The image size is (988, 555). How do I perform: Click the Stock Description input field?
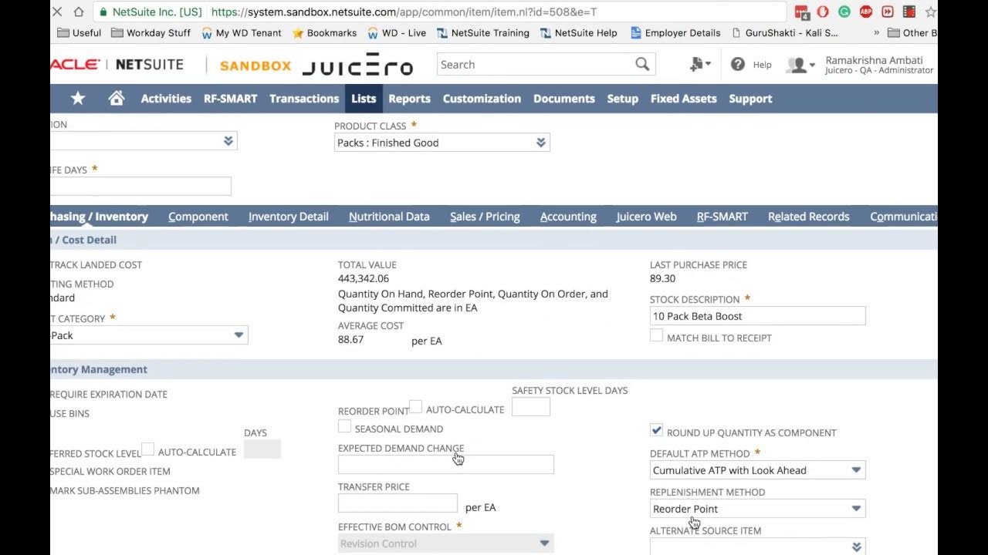757,316
